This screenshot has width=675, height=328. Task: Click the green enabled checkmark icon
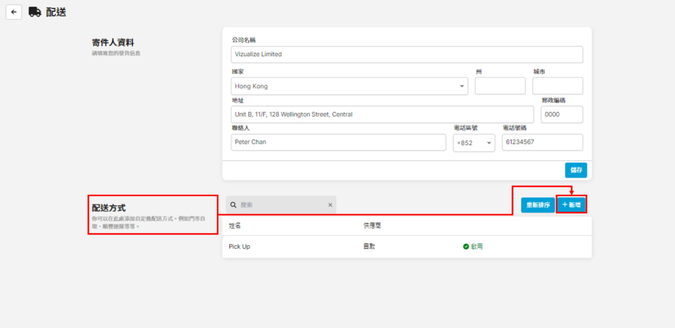pyautogui.click(x=465, y=246)
